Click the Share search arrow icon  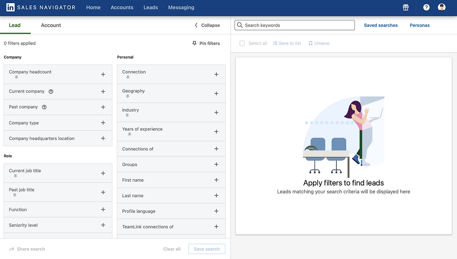pos(12,249)
